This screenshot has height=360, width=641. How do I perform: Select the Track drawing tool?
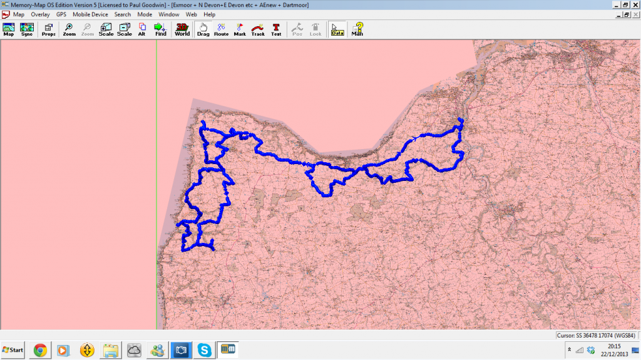(258, 29)
